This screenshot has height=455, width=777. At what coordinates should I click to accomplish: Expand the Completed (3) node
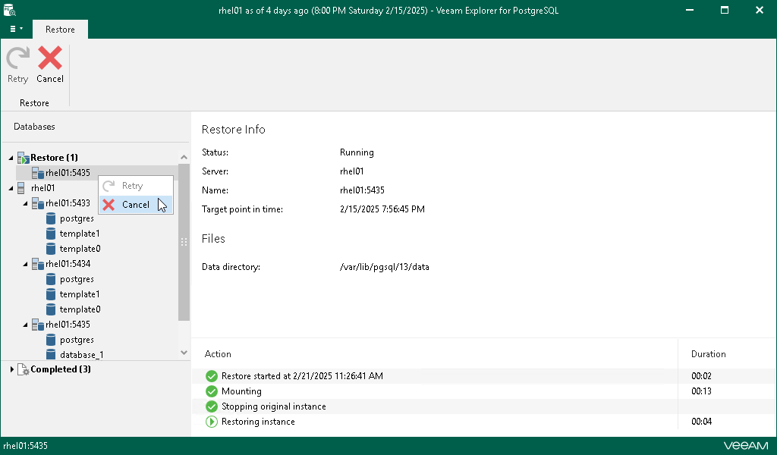point(11,369)
